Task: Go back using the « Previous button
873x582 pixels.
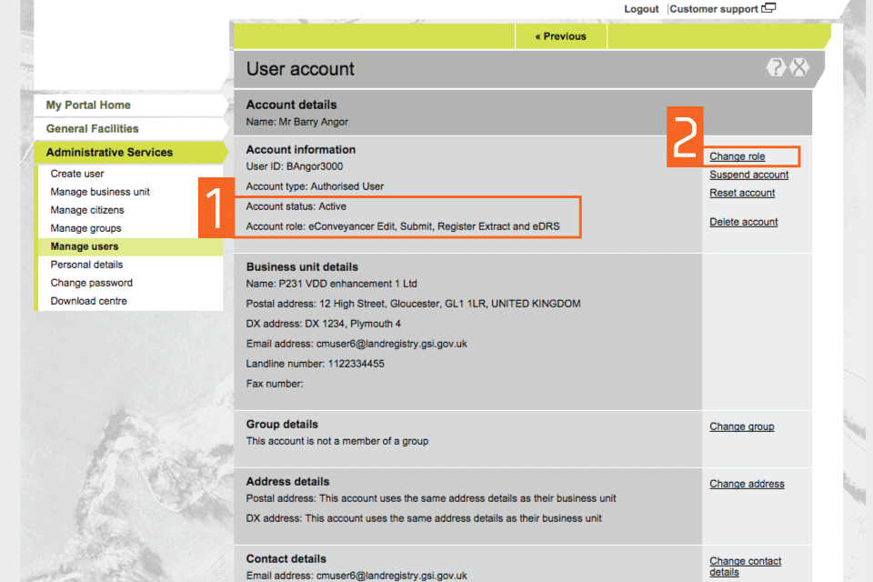Action: coord(560,36)
